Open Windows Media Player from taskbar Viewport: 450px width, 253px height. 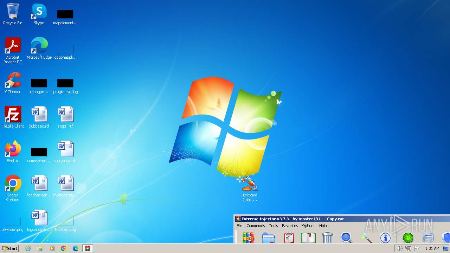[52, 248]
